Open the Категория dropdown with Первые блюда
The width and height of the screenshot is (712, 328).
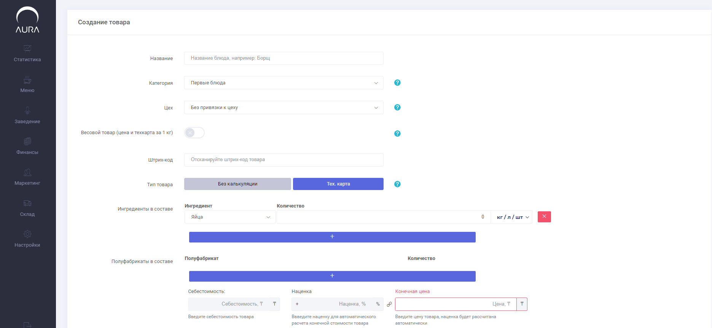tap(284, 83)
